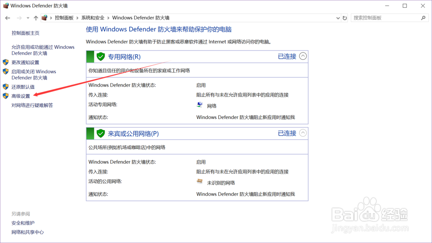Image resolution: width=432 pixels, height=243 pixels.
Task: Open 网络和共享中心 link
Action: click(x=28, y=232)
